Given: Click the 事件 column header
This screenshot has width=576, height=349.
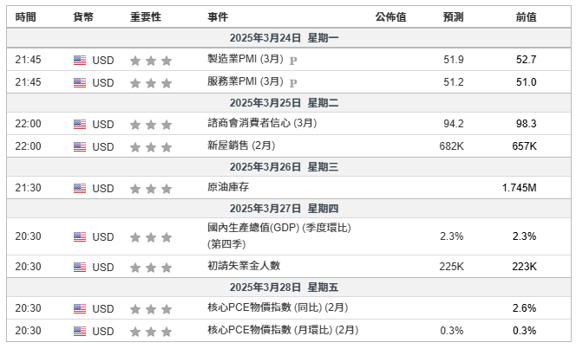Looking at the screenshot, I should [219, 17].
